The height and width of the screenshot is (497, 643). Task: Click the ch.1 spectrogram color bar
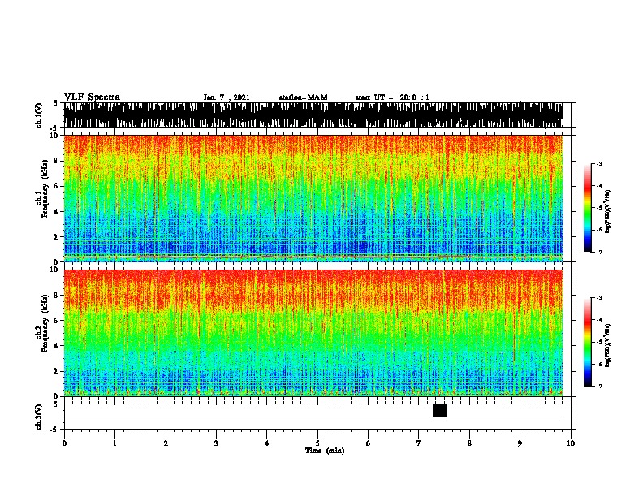point(588,208)
